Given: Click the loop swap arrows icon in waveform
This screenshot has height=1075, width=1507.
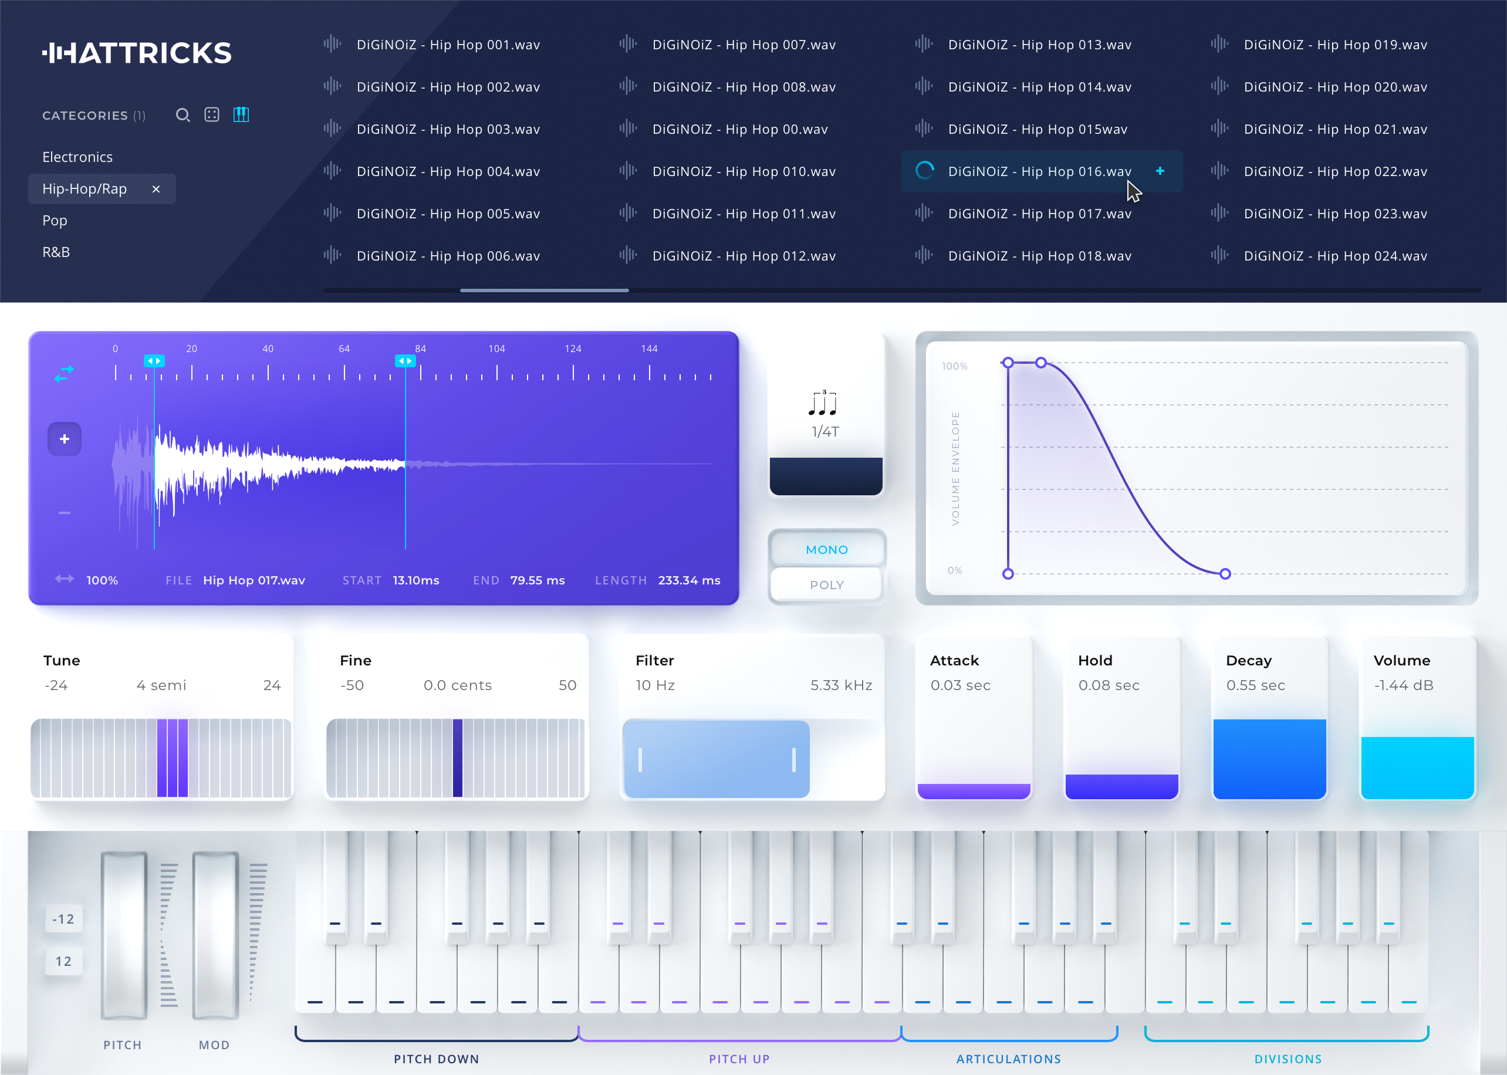Looking at the screenshot, I should coord(64,374).
